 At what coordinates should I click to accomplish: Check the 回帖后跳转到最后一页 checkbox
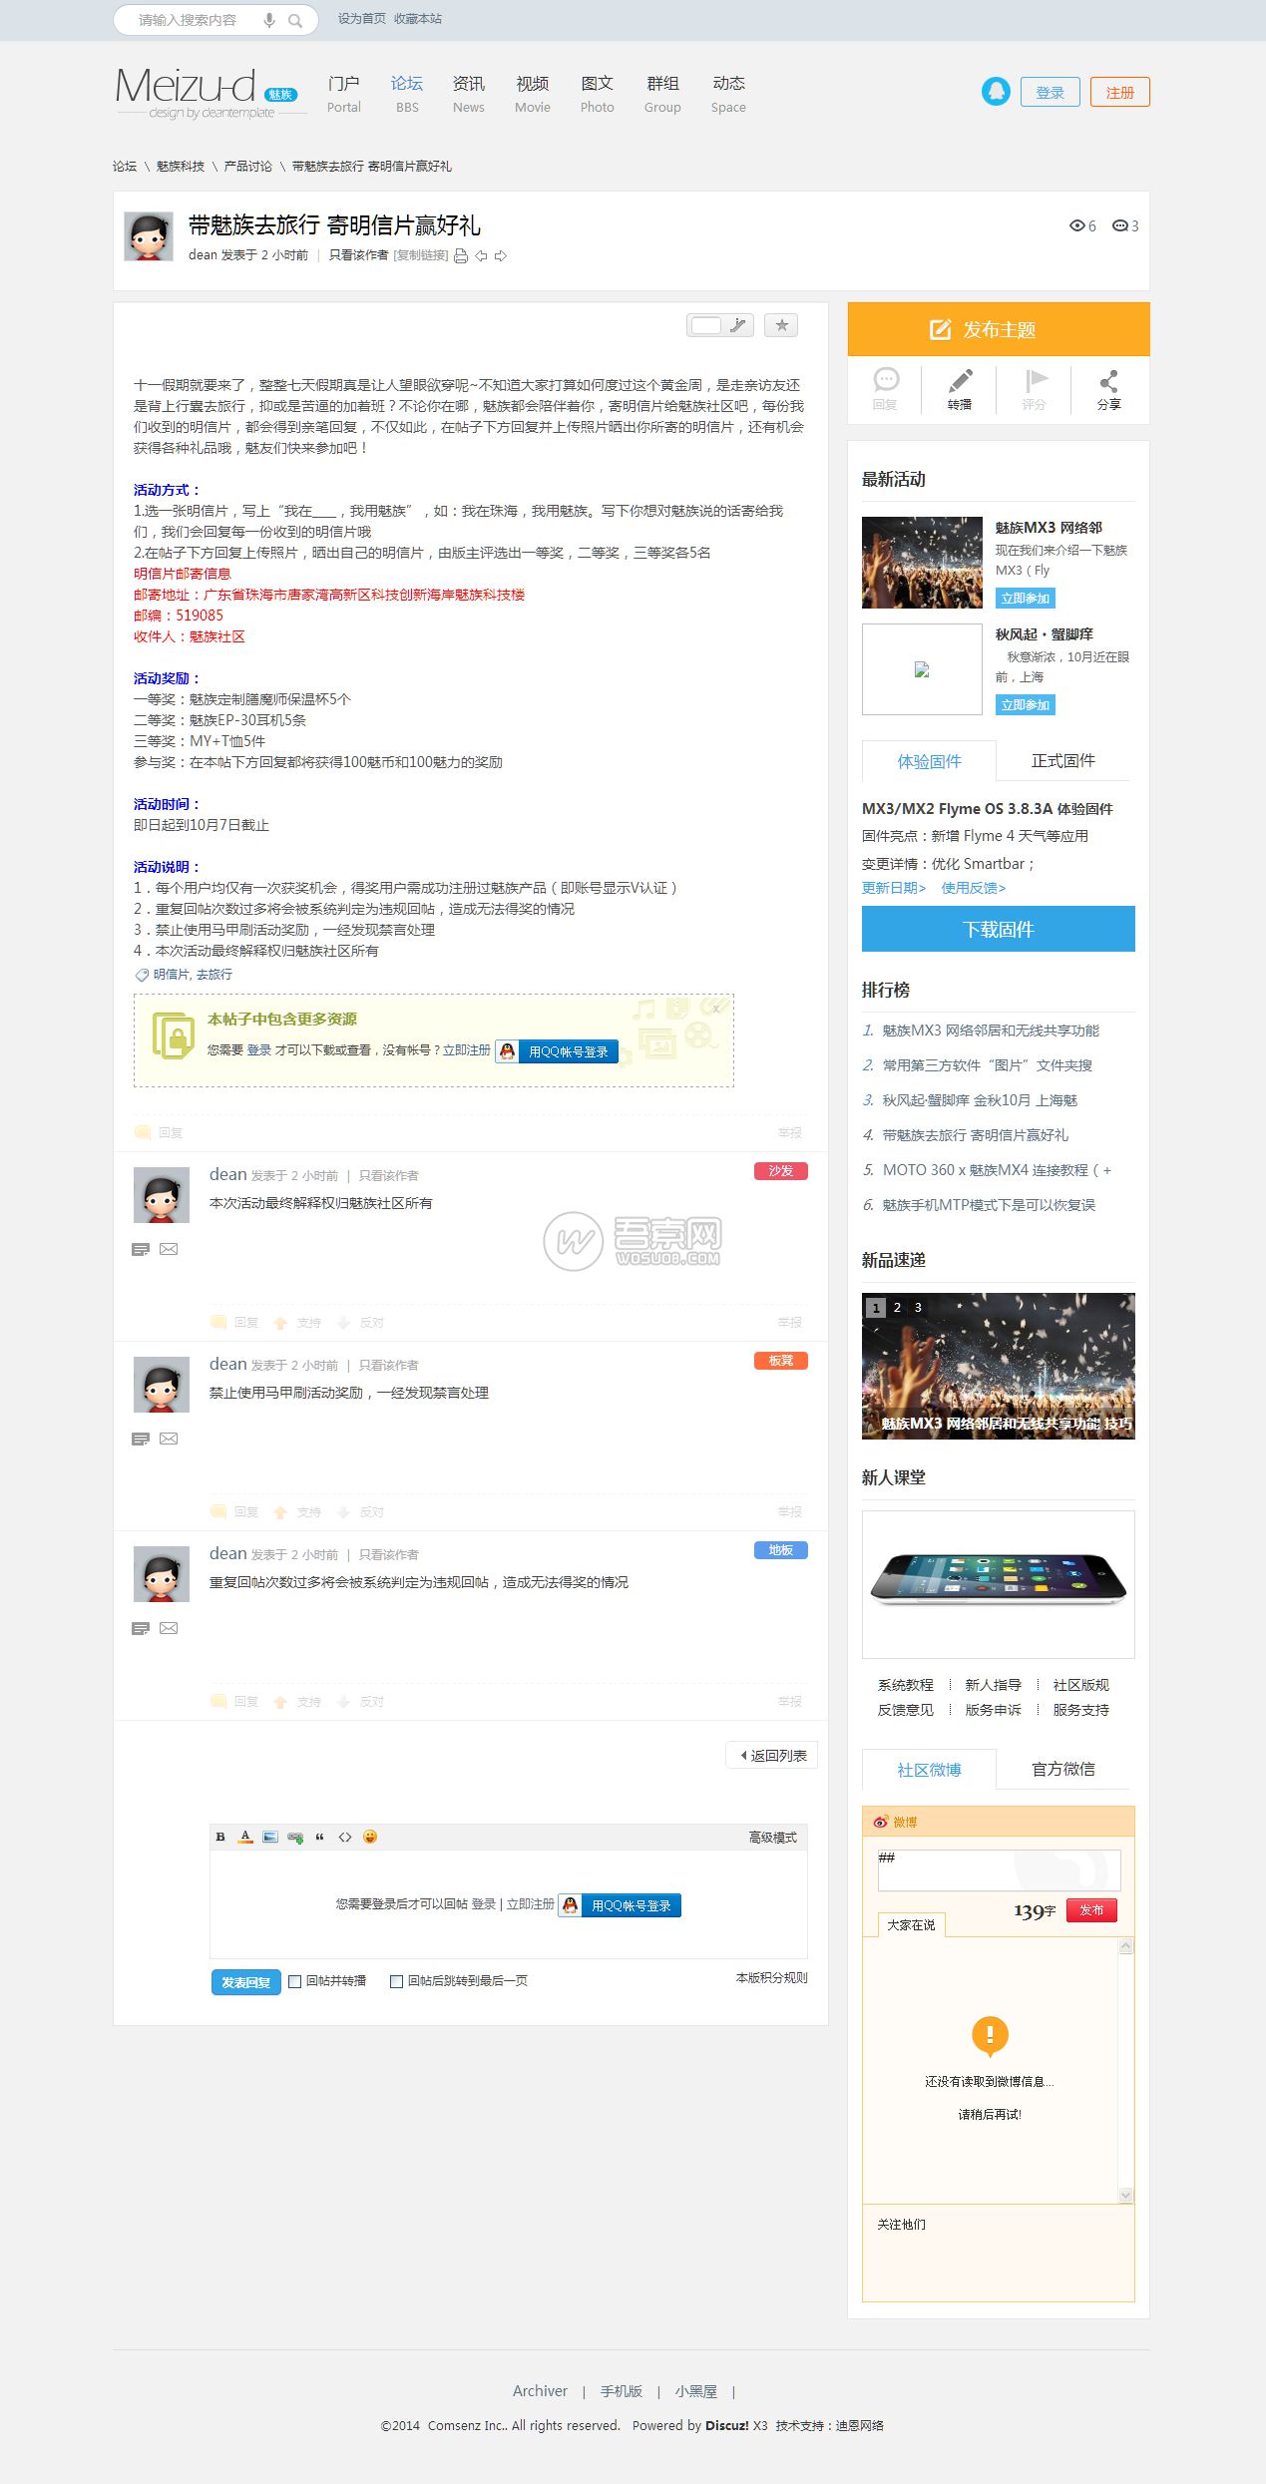(396, 1981)
